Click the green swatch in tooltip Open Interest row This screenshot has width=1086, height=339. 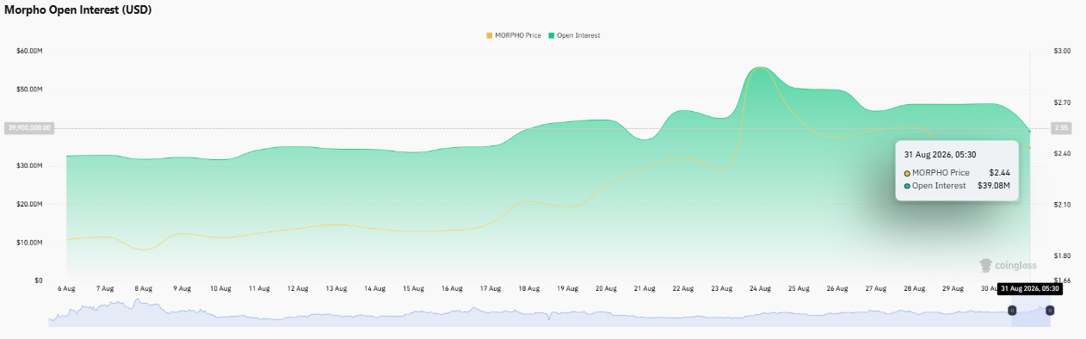point(907,185)
